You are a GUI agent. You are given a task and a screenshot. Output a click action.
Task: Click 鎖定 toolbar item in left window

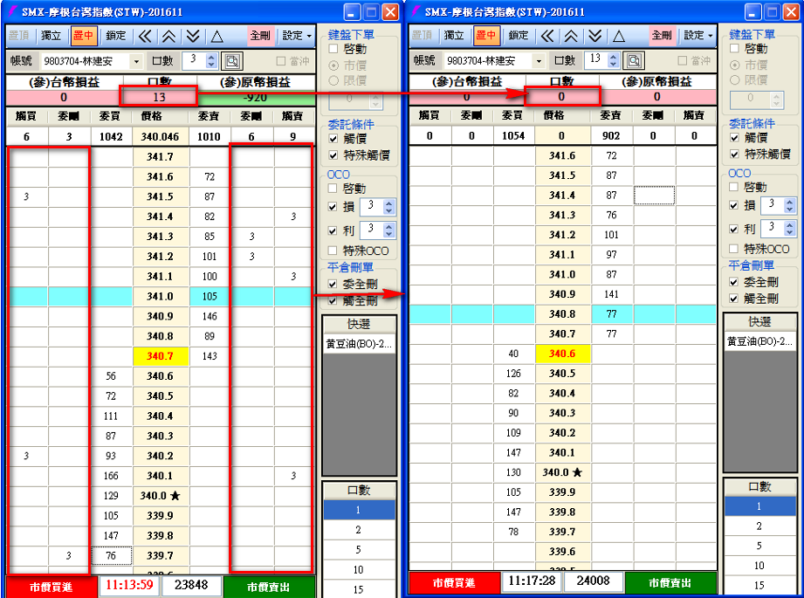(x=116, y=36)
